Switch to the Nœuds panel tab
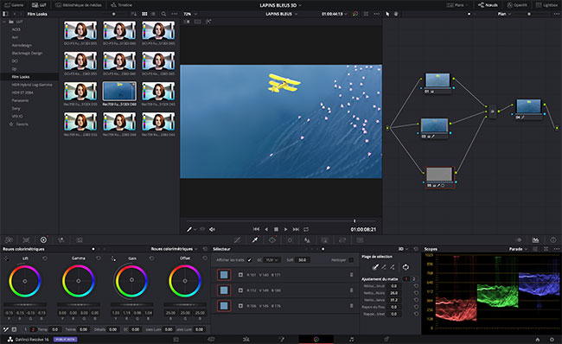This screenshot has height=344, width=562. 488,5
